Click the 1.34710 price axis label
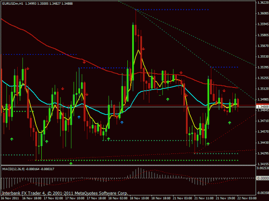269x201 pixels. (263, 121)
